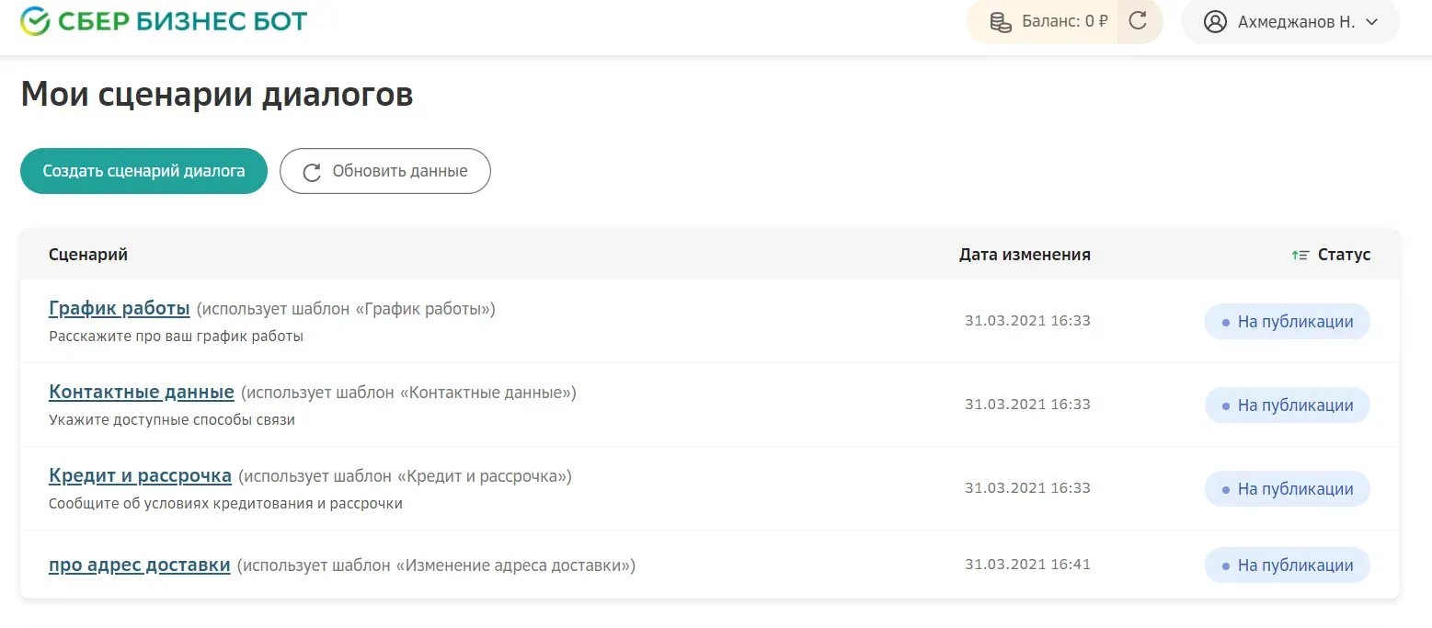Click the refresh icon inside Обновить данные

pyautogui.click(x=312, y=172)
